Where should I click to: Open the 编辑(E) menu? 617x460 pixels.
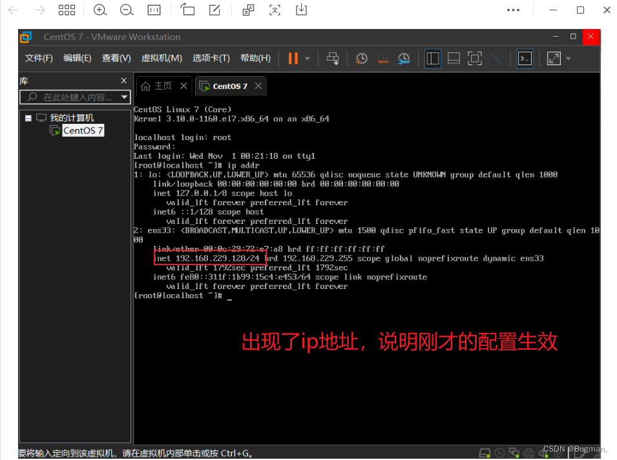(x=77, y=58)
